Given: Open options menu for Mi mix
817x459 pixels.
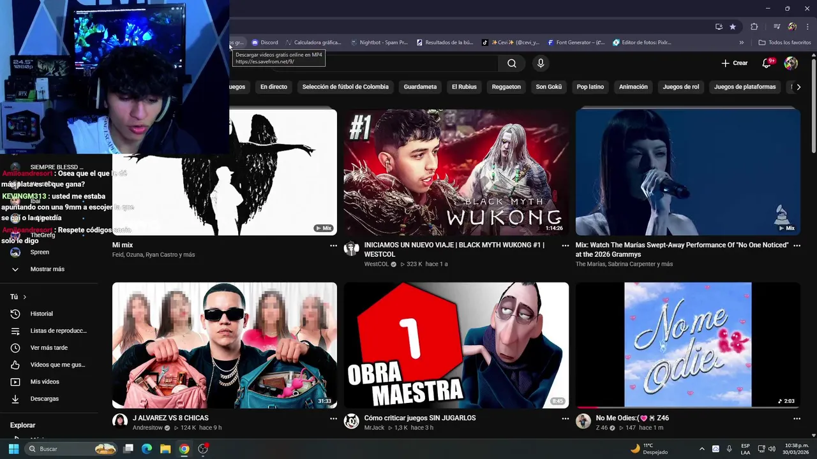Looking at the screenshot, I should click(x=333, y=245).
